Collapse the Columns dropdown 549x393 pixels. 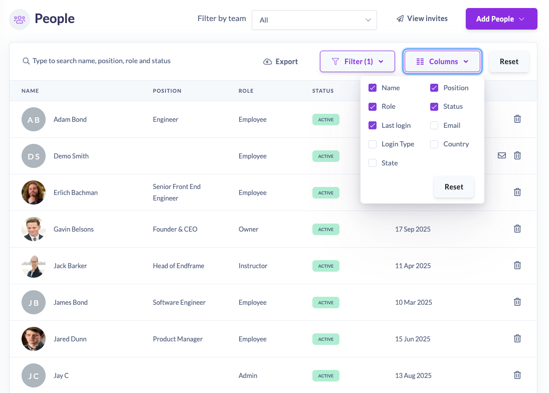tap(443, 62)
